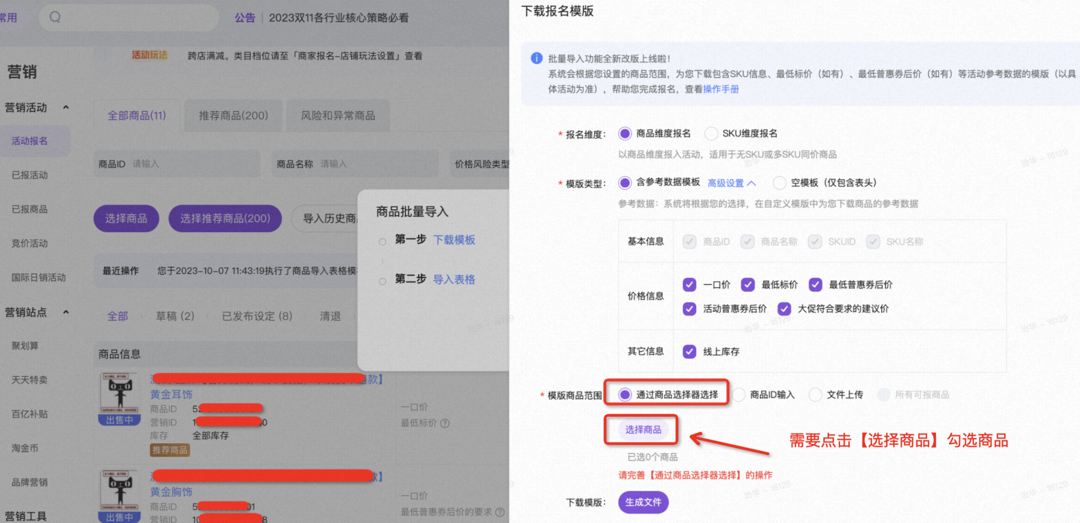Click the 导入历史商 import button

[325, 218]
